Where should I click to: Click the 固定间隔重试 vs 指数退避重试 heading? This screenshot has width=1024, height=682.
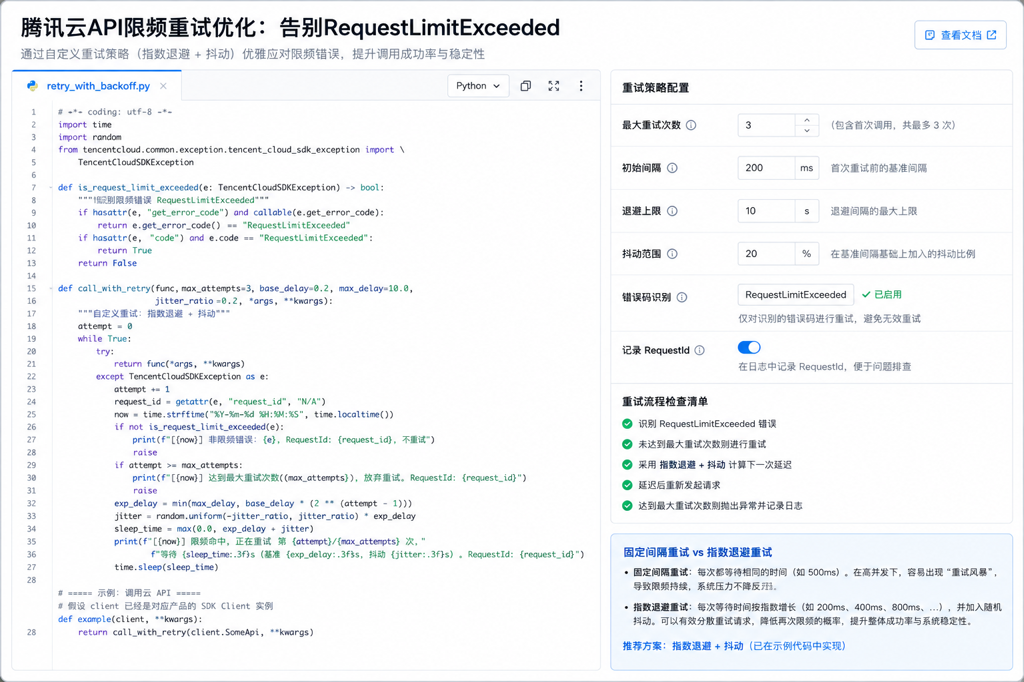click(x=697, y=552)
